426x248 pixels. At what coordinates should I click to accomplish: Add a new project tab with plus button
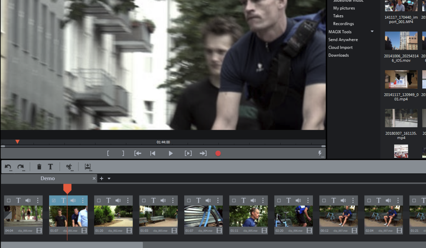(x=102, y=178)
